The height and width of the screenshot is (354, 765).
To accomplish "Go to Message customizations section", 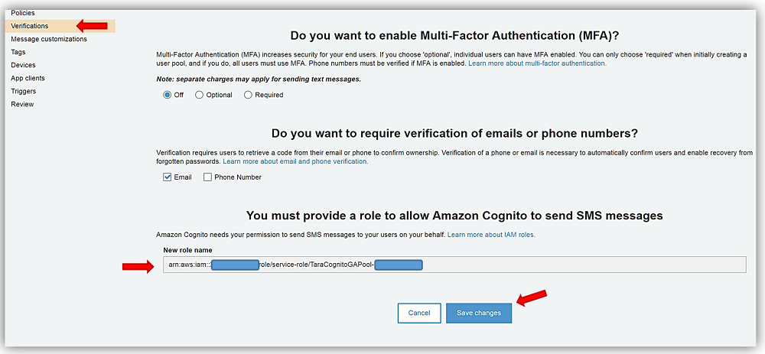I will tap(44, 39).
